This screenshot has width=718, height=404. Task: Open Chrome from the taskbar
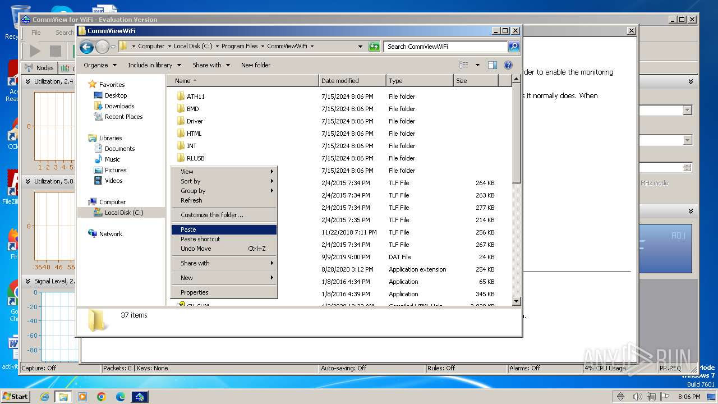click(x=102, y=397)
